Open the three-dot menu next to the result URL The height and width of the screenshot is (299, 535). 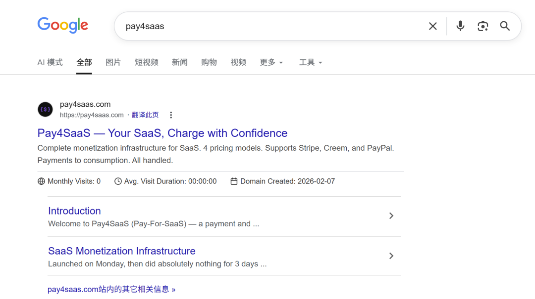(170, 114)
